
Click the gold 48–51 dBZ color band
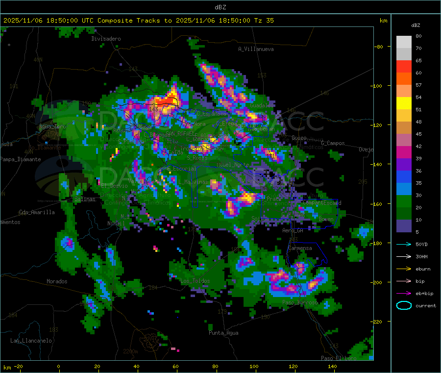(x=404, y=116)
